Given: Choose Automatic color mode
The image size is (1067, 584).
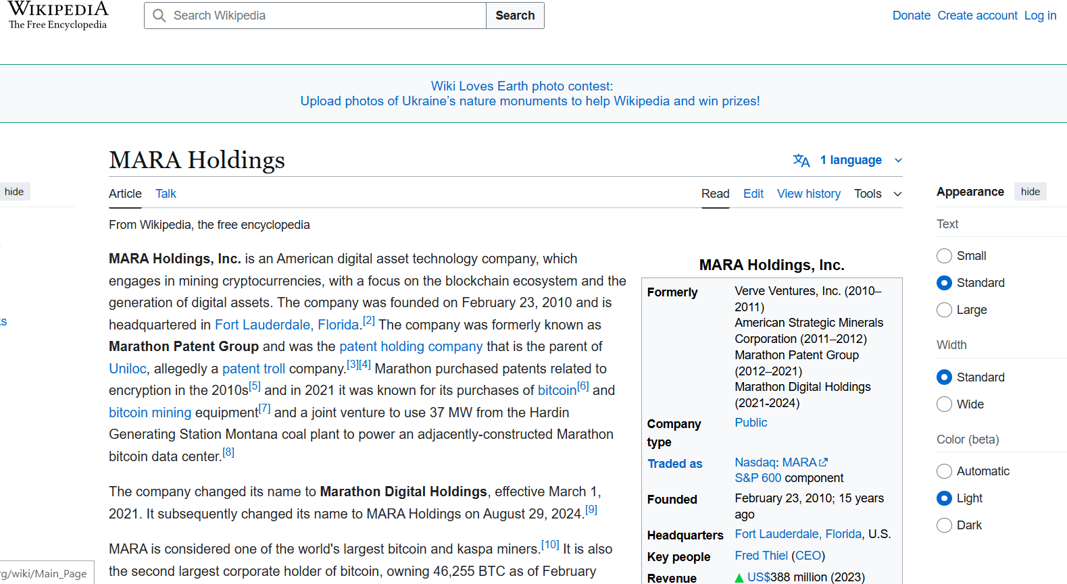Looking at the screenshot, I should pos(945,471).
